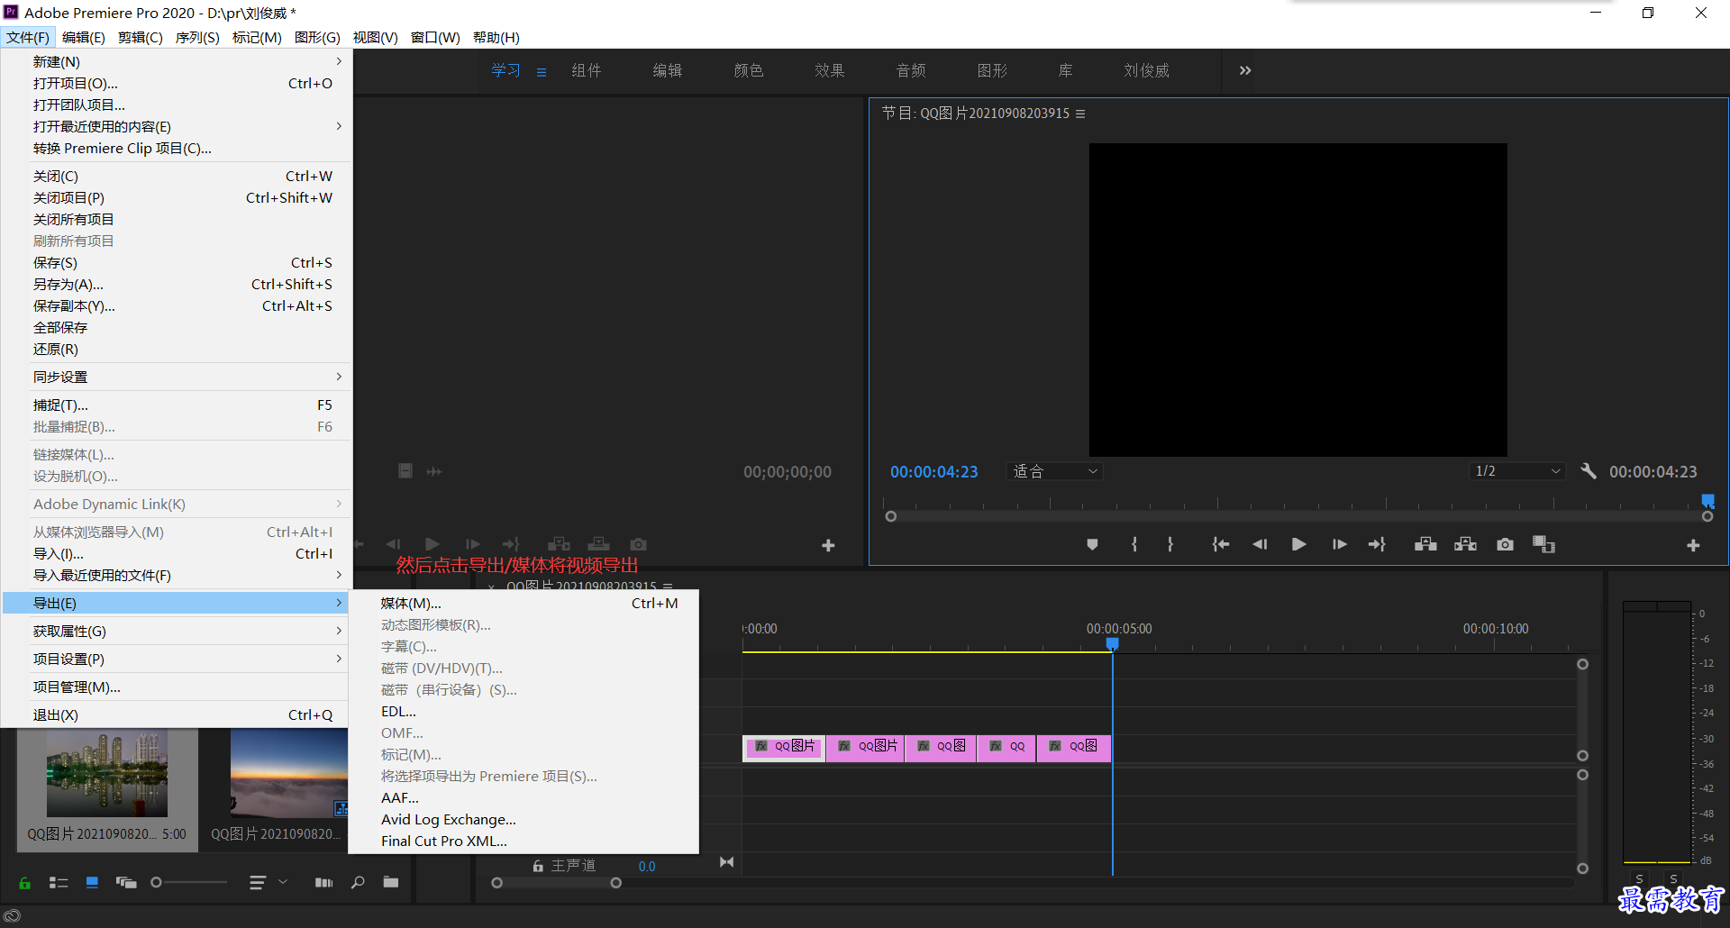The image size is (1730, 928).
Task: Switch Project panel to list view
Action: 59,883
